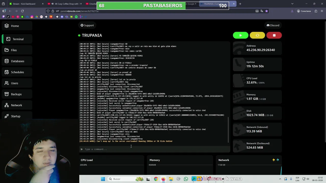Go back to previous page
This screenshot has width=326, height=183.
10,11
